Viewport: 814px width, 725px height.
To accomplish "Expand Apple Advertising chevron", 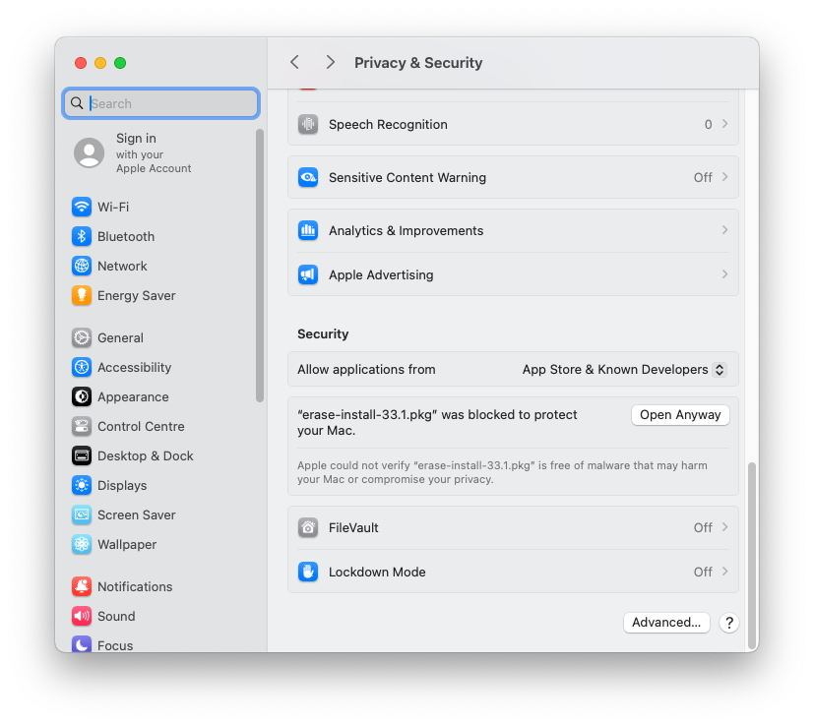I will point(724,274).
